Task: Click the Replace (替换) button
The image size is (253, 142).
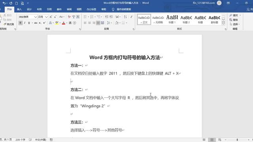Action: pos(234,20)
